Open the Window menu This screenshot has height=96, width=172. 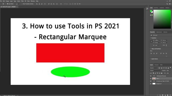33,1
